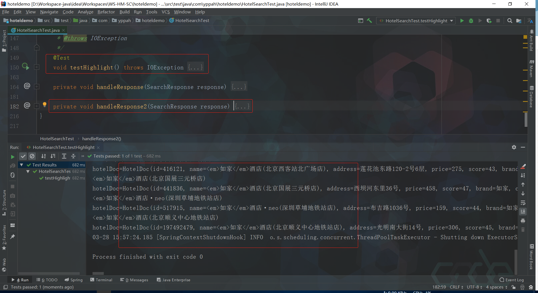Toggle showing ignored tests
Viewport: 538px width, 293px height.
[x=32, y=156]
